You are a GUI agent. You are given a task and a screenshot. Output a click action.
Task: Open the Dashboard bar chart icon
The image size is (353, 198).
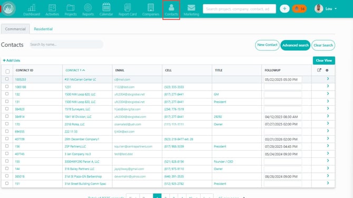[32, 8]
